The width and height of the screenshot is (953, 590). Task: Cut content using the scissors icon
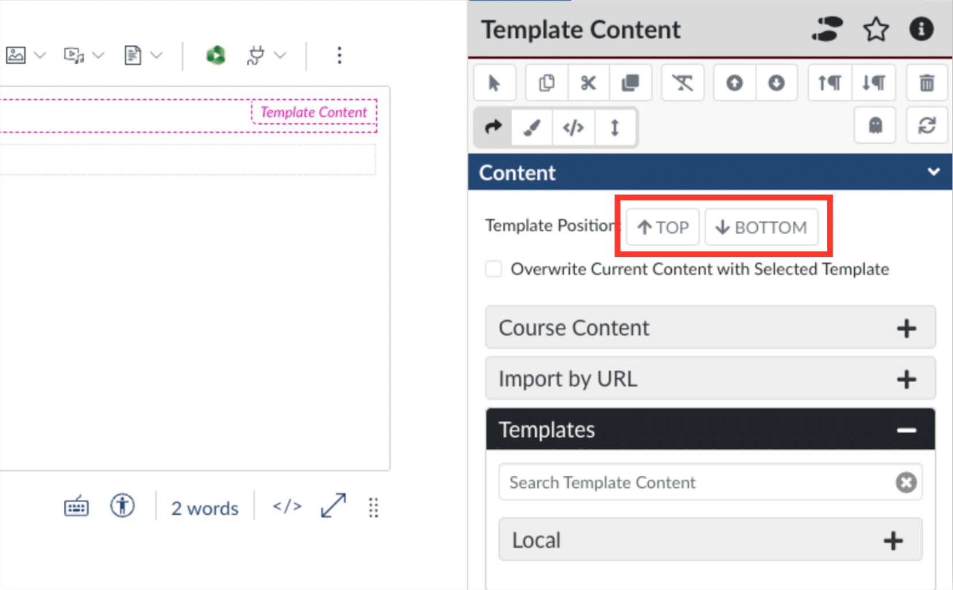[588, 83]
